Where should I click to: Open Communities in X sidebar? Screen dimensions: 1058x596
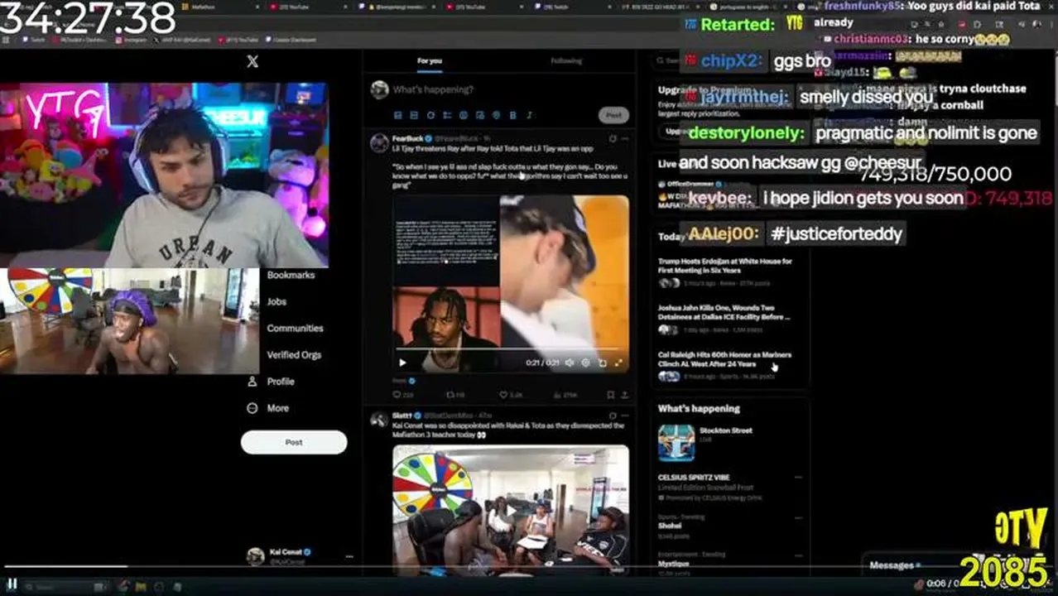[x=295, y=328]
